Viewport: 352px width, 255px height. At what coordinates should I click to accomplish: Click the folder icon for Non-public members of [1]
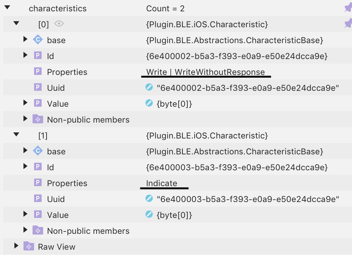[37, 230]
